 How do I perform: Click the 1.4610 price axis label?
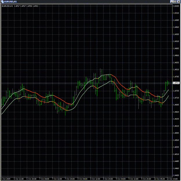176,126
